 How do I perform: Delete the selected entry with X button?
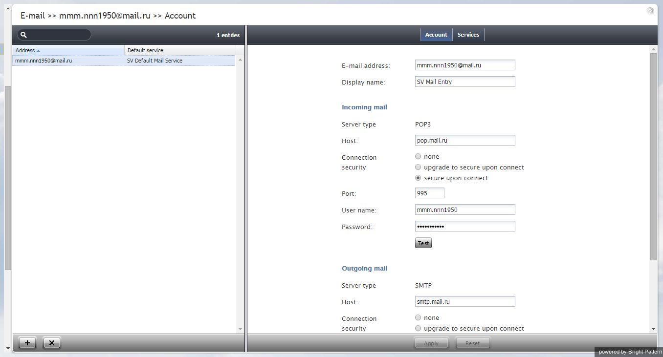click(52, 343)
